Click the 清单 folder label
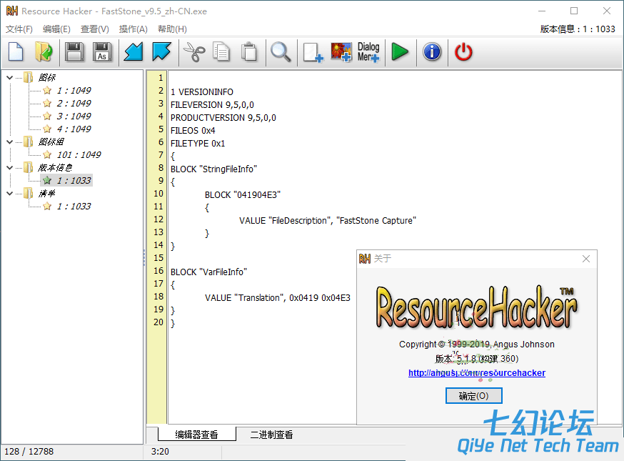Viewport: 624px width, 461px height. (x=46, y=194)
